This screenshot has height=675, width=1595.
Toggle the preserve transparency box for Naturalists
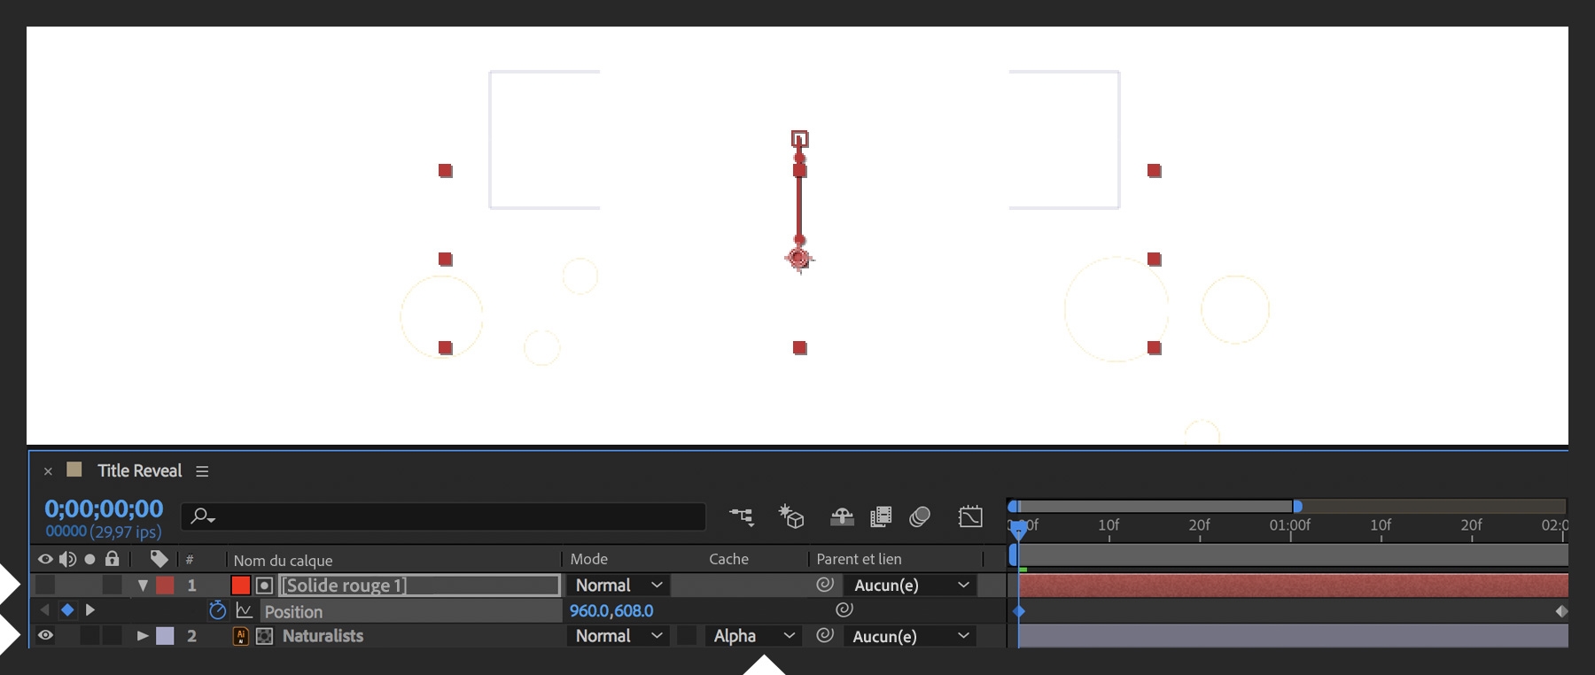687,635
